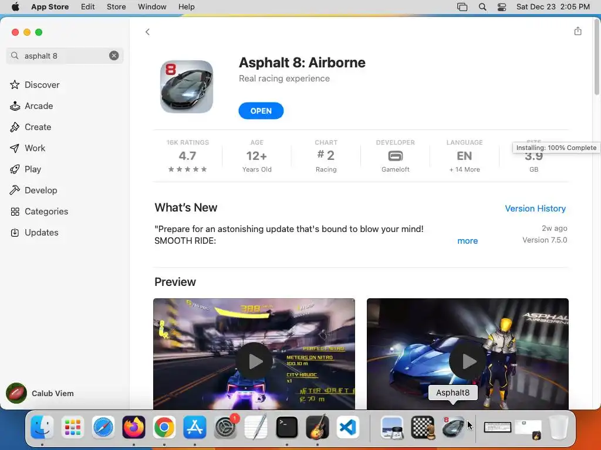Click the minimized window with black border in Dock
Image resolution: width=601 pixels, height=450 pixels.
(498, 427)
